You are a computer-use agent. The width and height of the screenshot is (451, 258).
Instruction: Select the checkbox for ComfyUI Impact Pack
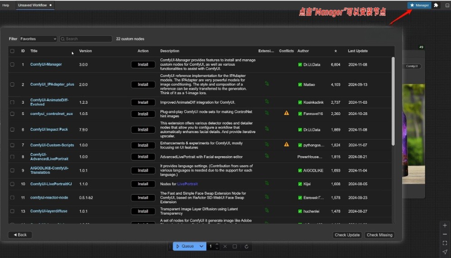(12, 129)
